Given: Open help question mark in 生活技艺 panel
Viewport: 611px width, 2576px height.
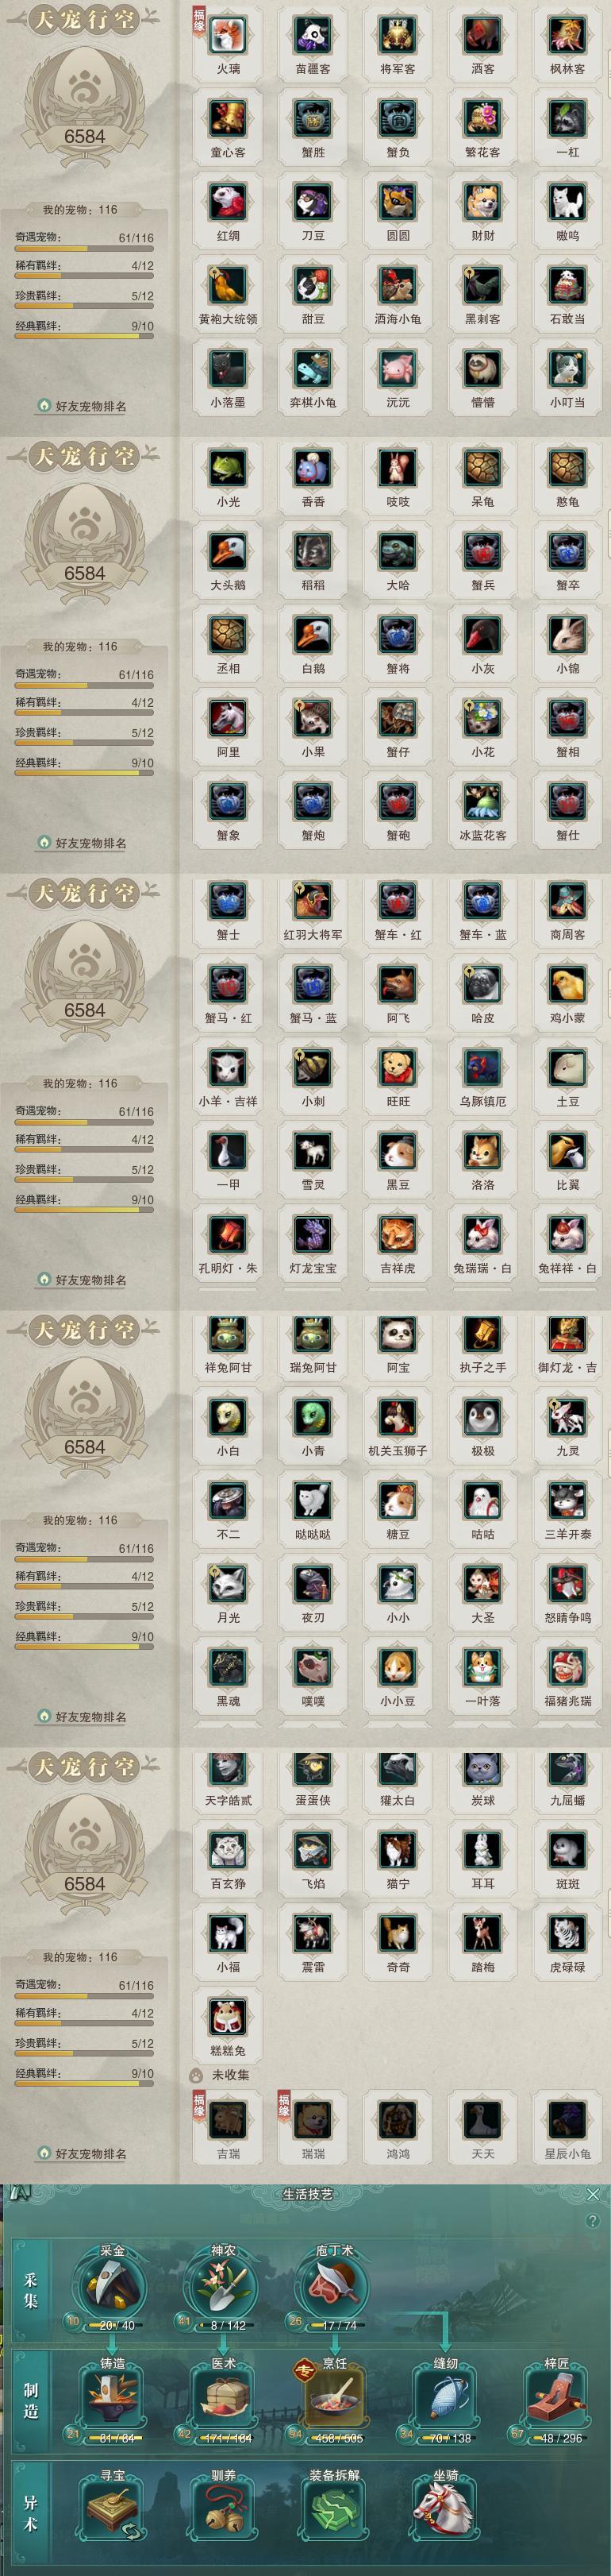Looking at the screenshot, I should coord(593,2221).
